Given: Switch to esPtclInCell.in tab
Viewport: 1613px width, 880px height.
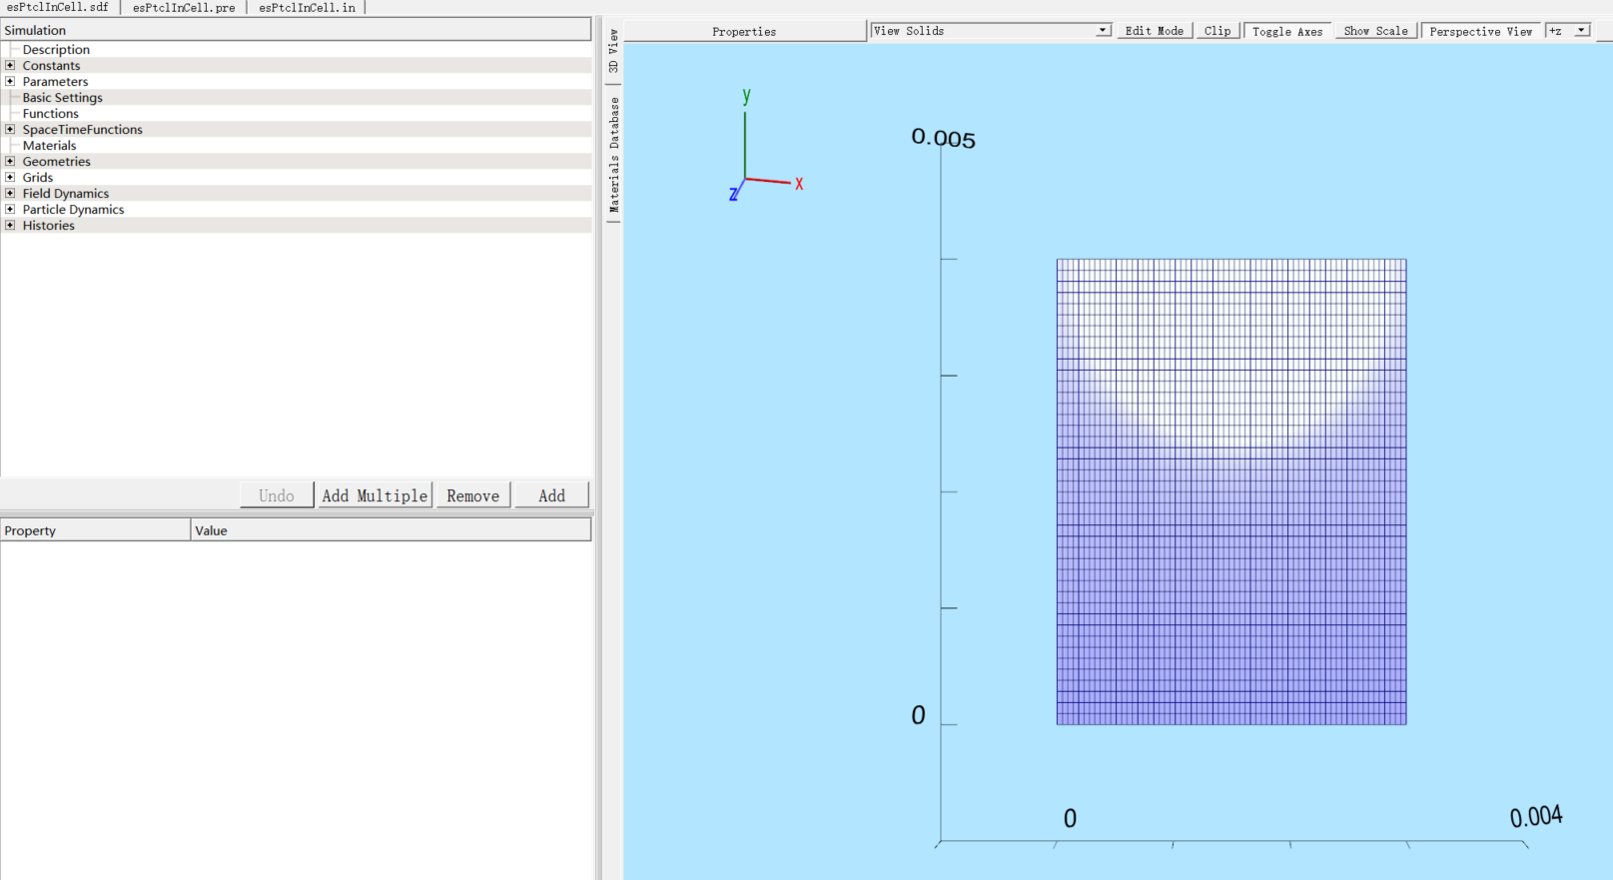Looking at the screenshot, I should [x=307, y=7].
